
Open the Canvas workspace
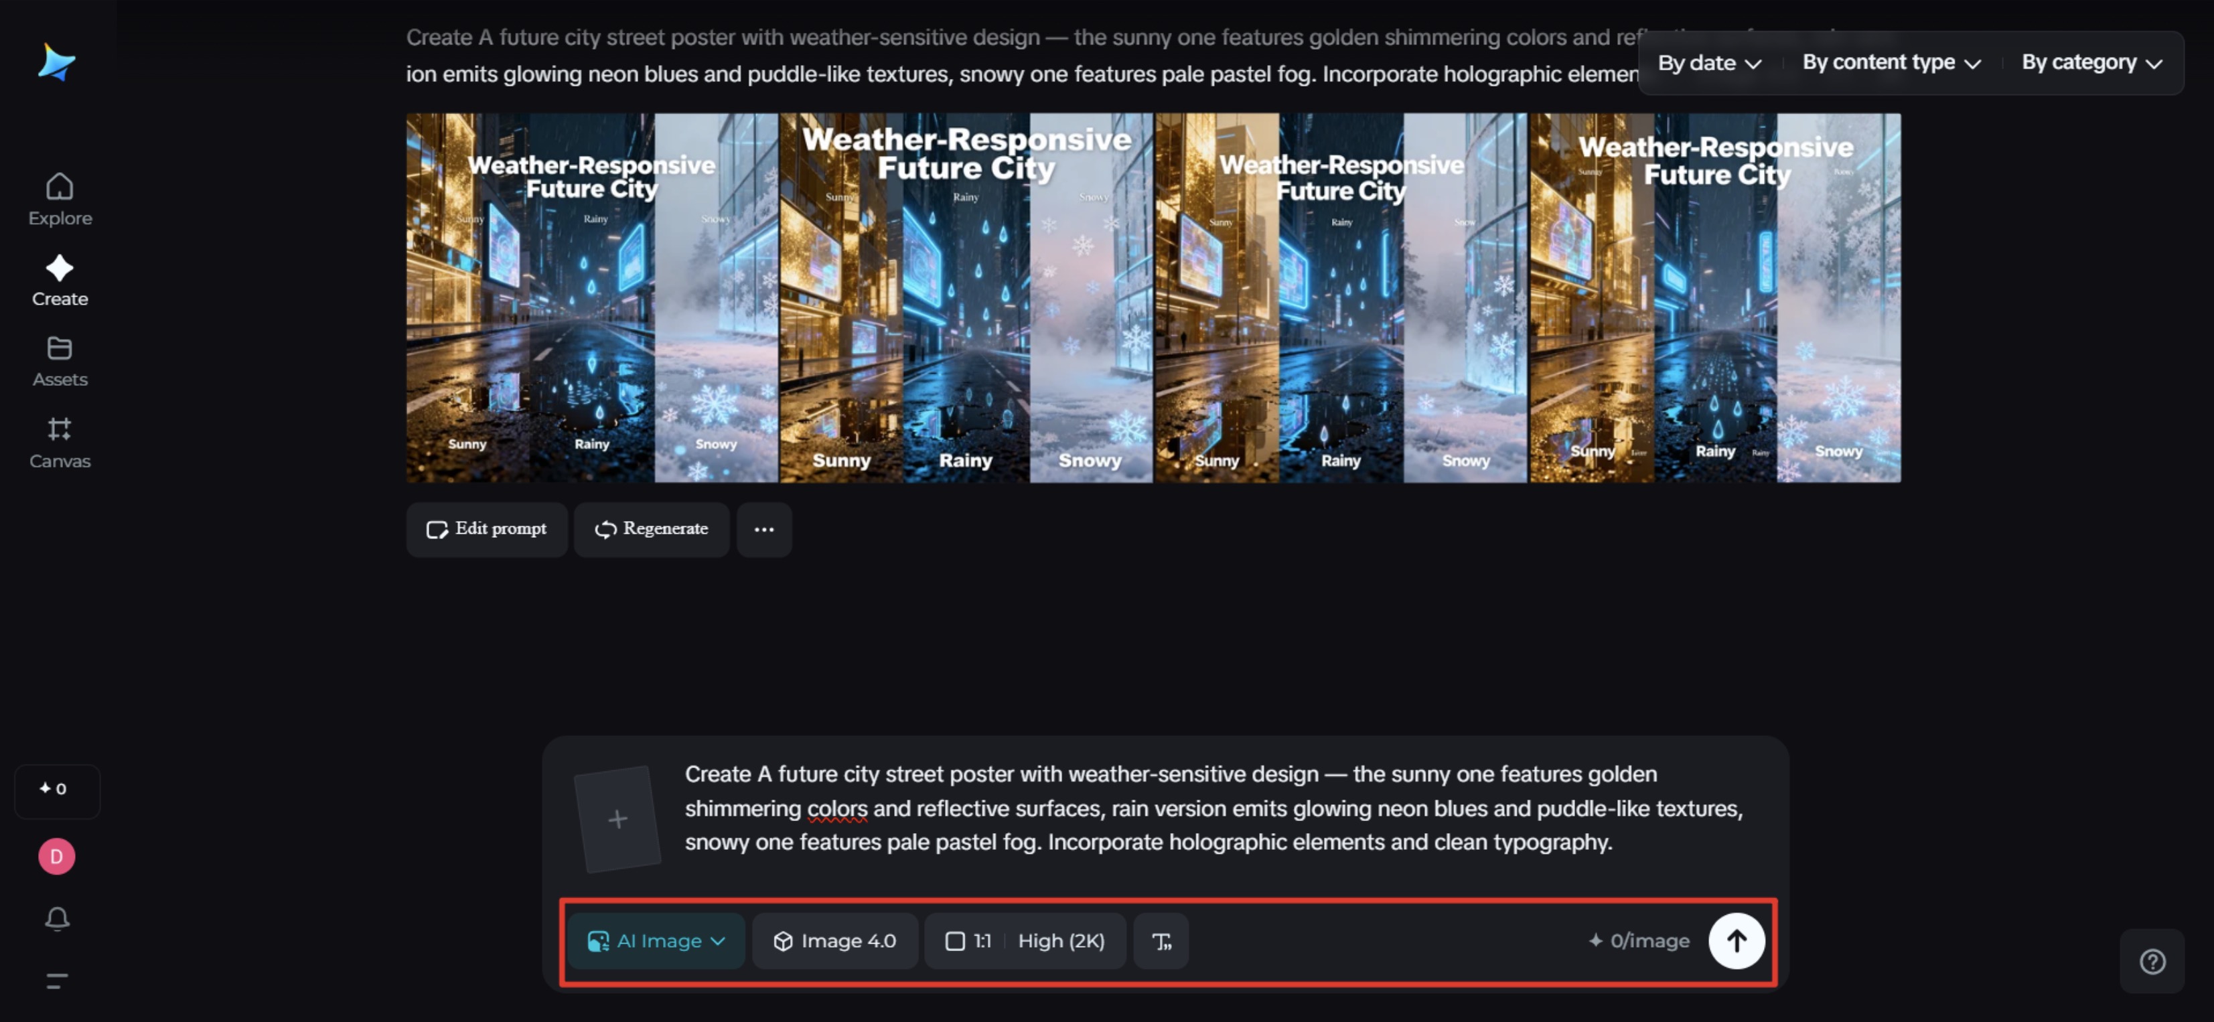(60, 442)
